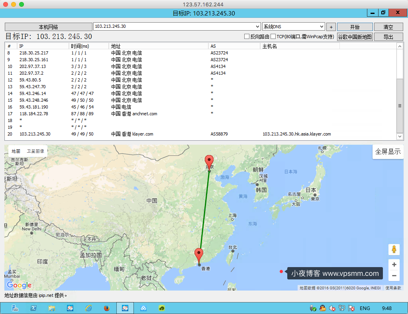
Task: Click the 本机网络 button
Action: pyautogui.click(x=48, y=27)
